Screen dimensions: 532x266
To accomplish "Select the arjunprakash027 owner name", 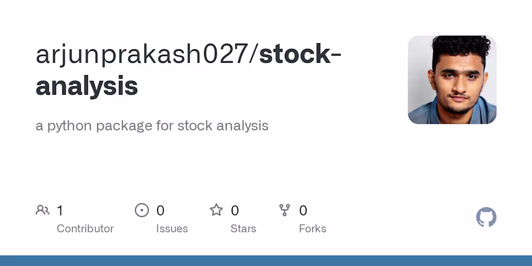I will [x=142, y=55].
